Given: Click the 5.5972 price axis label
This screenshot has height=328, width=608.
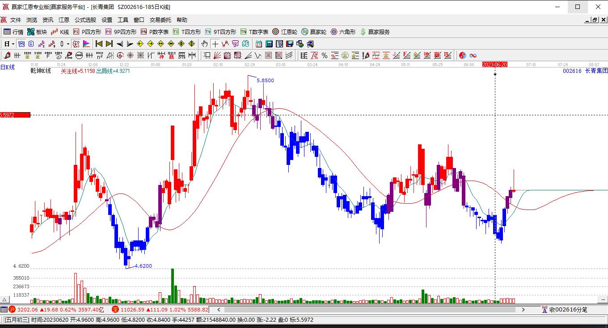Looking at the screenshot, I should point(15,115).
